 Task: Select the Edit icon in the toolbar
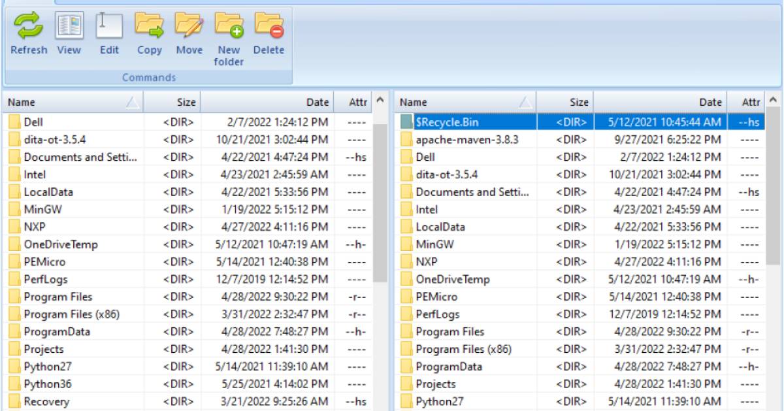point(109,29)
